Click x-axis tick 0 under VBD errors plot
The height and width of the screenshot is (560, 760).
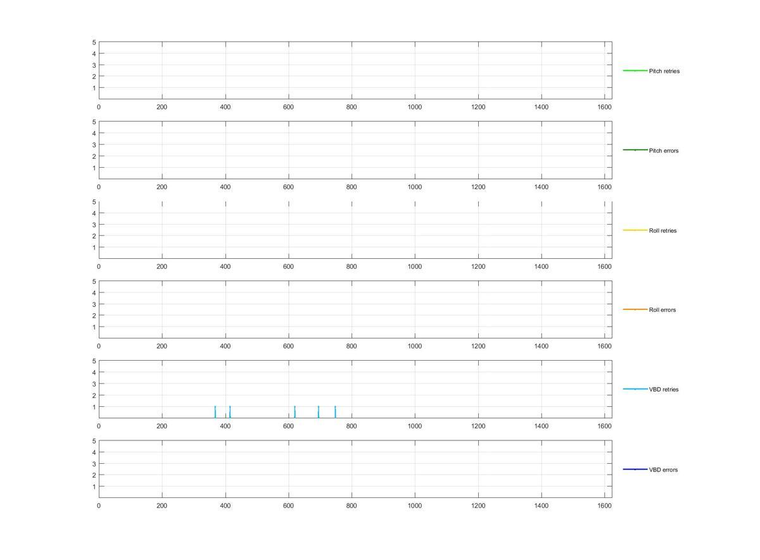99,506
